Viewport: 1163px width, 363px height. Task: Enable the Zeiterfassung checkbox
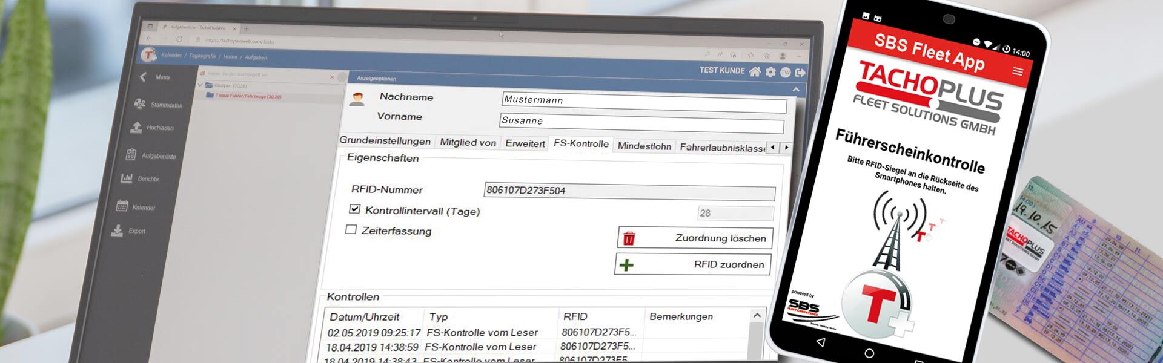click(351, 230)
